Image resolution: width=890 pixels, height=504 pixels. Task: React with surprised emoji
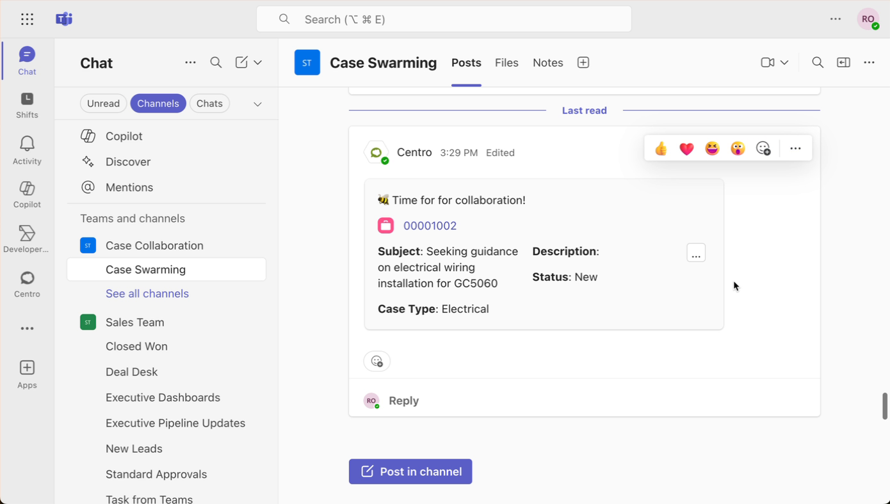coord(738,148)
